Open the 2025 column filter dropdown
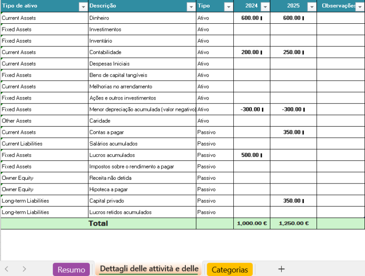365x276 pixels. pos(312,7)
